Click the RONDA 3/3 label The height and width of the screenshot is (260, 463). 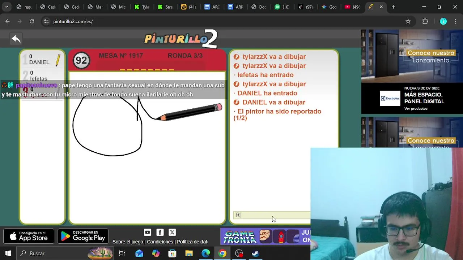click(185, 56)
